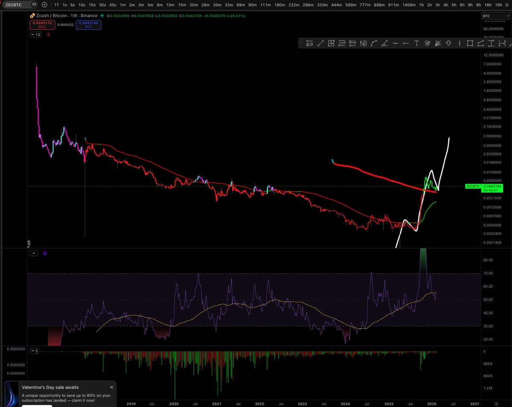The height and width of the screenshot is (407, 512).
Task: Select the date range measure tool
Action: pyautogui.click(x=502, y=43)
